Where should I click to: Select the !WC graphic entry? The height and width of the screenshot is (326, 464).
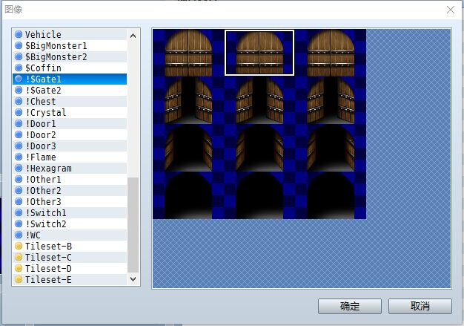(x=70, y=235)
